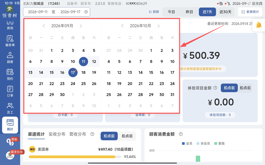This screenshot has height=165, width=265.
Task: Pick October 14 in the calendar
Action: (141, 72)
